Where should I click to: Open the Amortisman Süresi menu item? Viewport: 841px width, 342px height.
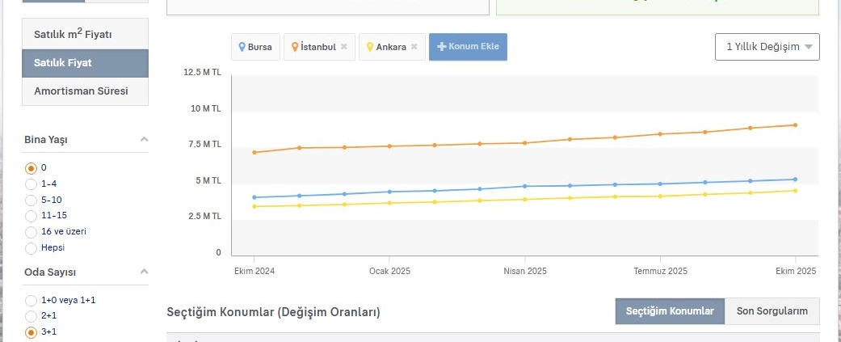point(85,91)
